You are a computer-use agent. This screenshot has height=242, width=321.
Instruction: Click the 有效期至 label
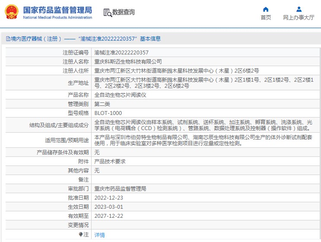pyautogui.click(x=78, y=216)
